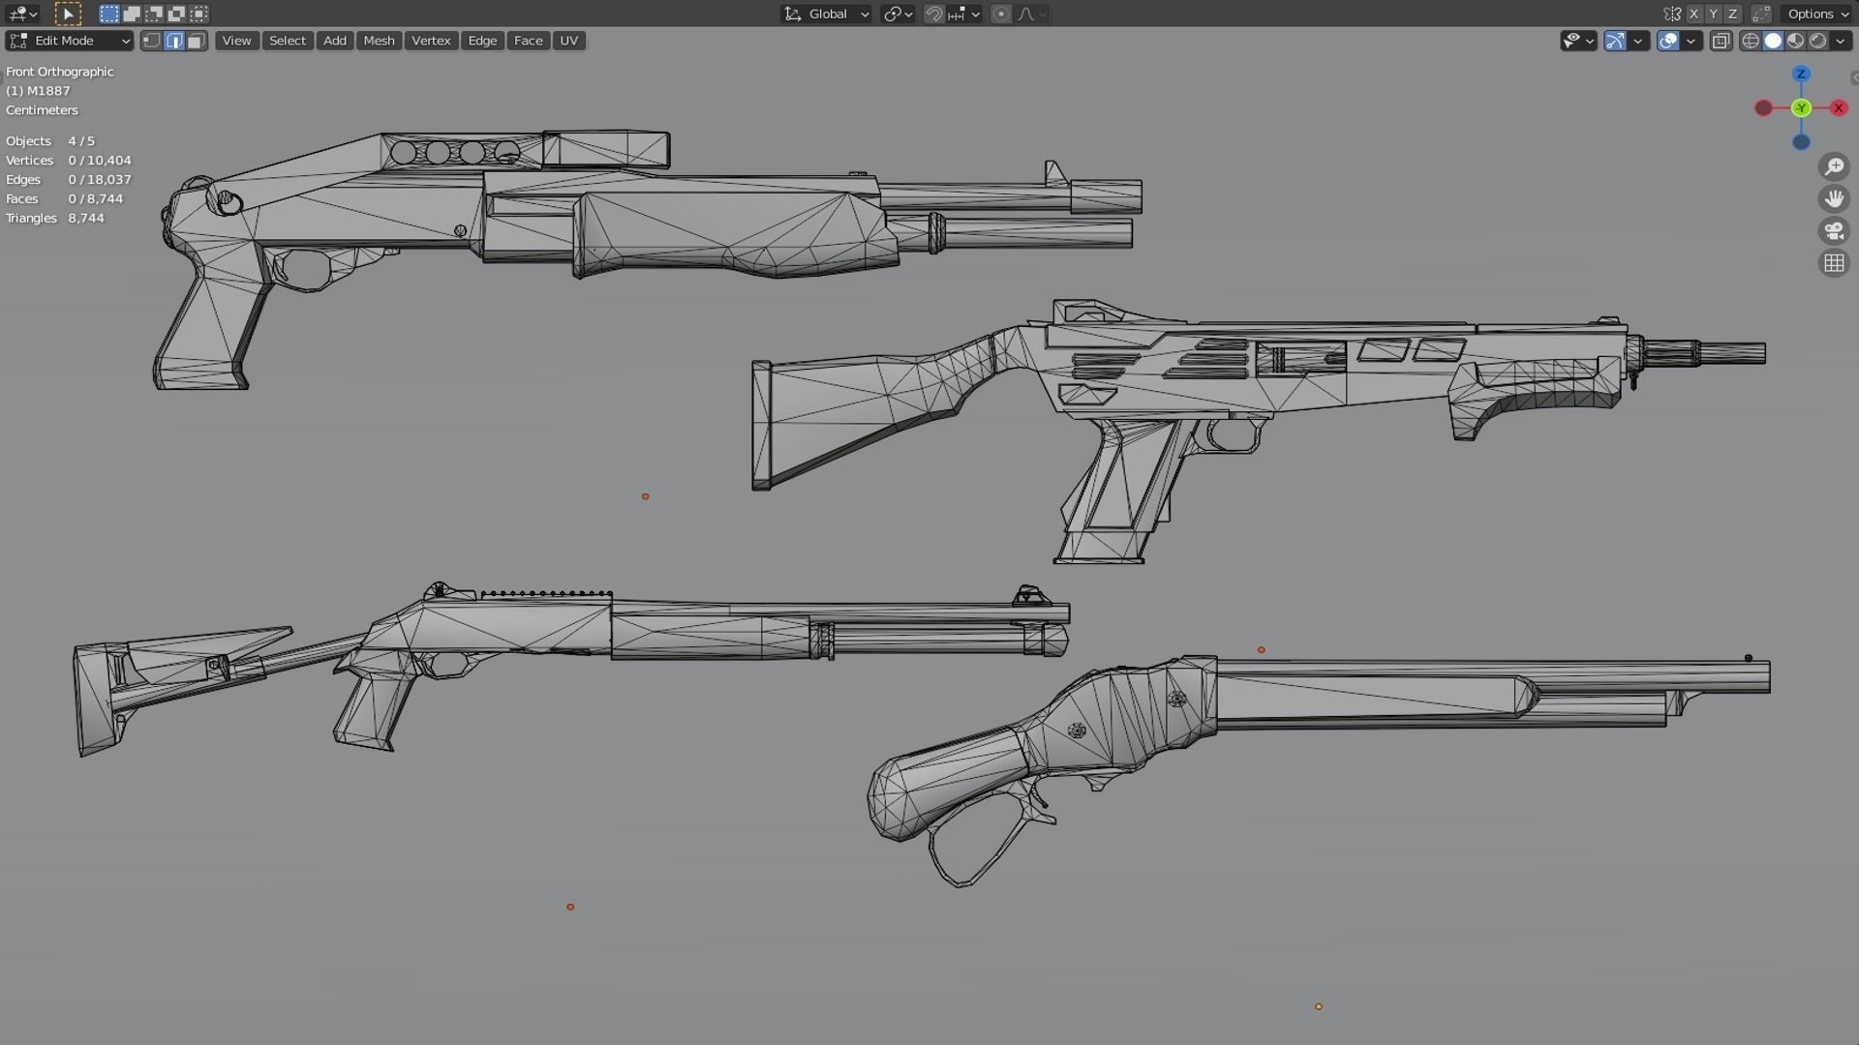Open viewport visibility and selectability dropdown

[x=1579, y=41]
